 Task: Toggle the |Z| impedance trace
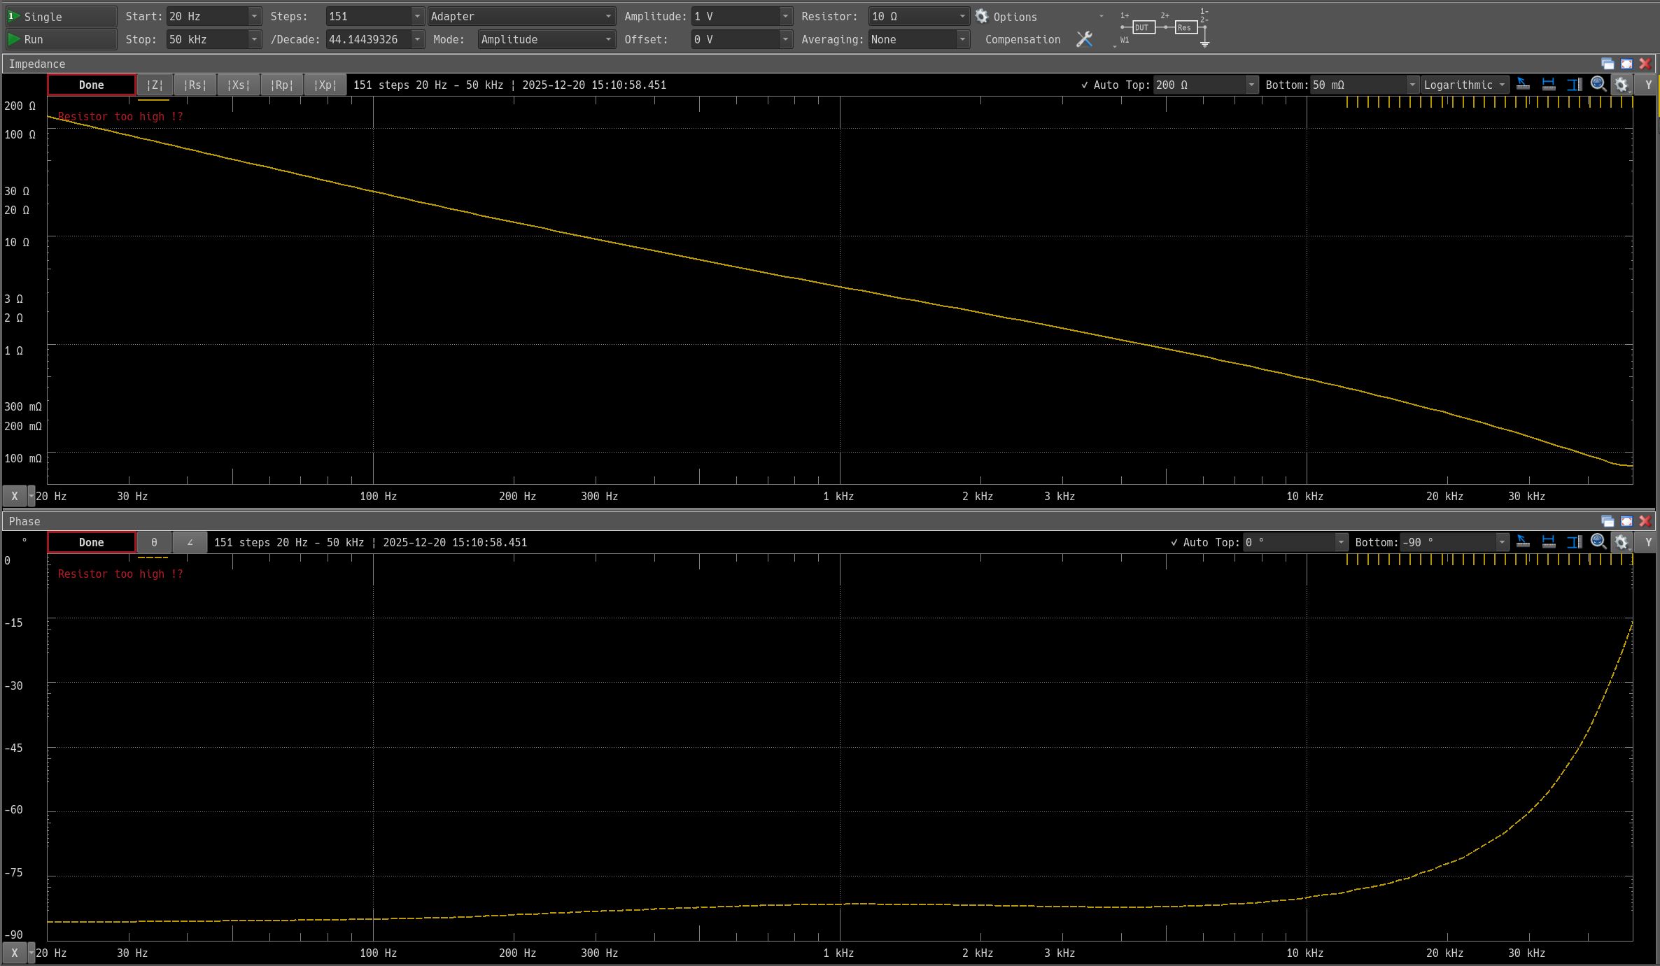pos(155,85)
